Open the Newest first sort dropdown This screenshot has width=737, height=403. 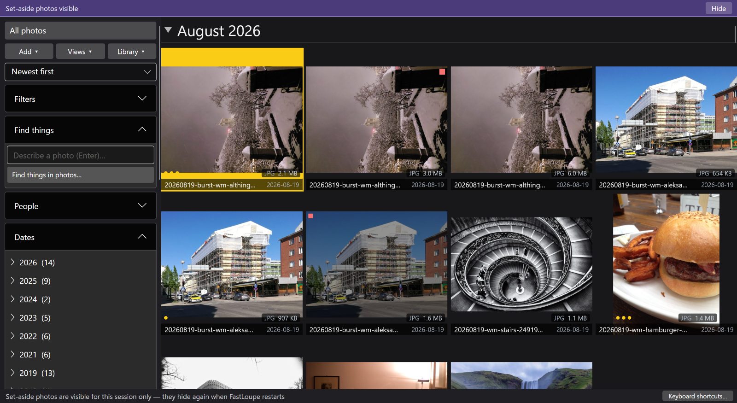click(x=81, y=72)
